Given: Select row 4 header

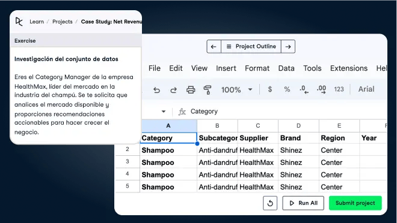Looking at the screenshot, I should (x=128, y=174).
